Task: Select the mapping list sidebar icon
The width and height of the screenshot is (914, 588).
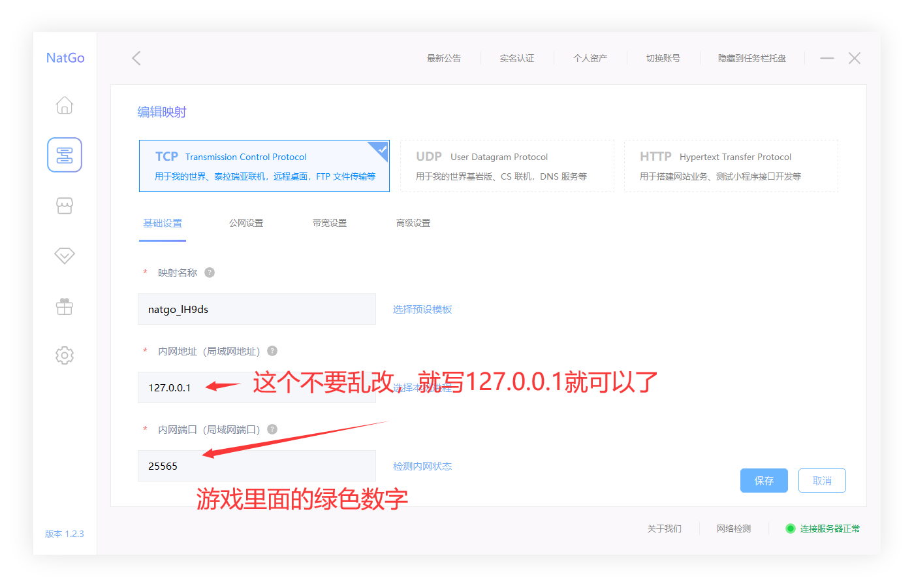Action: [65, 155]
